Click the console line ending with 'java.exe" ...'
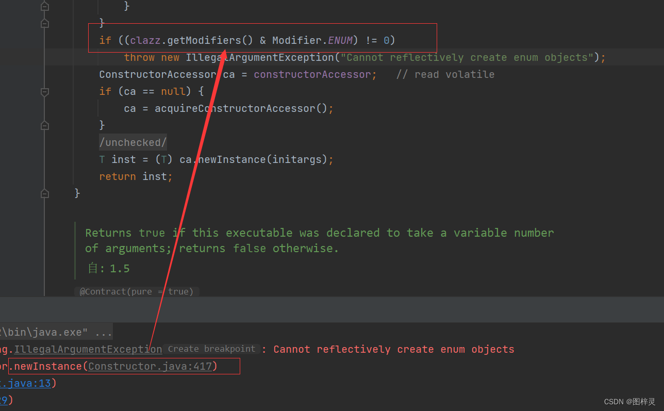 click(x=56, y=332)
